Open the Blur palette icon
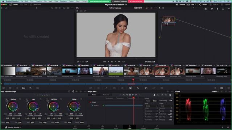The height and width of the screenshot is (130, 232). coord(138,88)
